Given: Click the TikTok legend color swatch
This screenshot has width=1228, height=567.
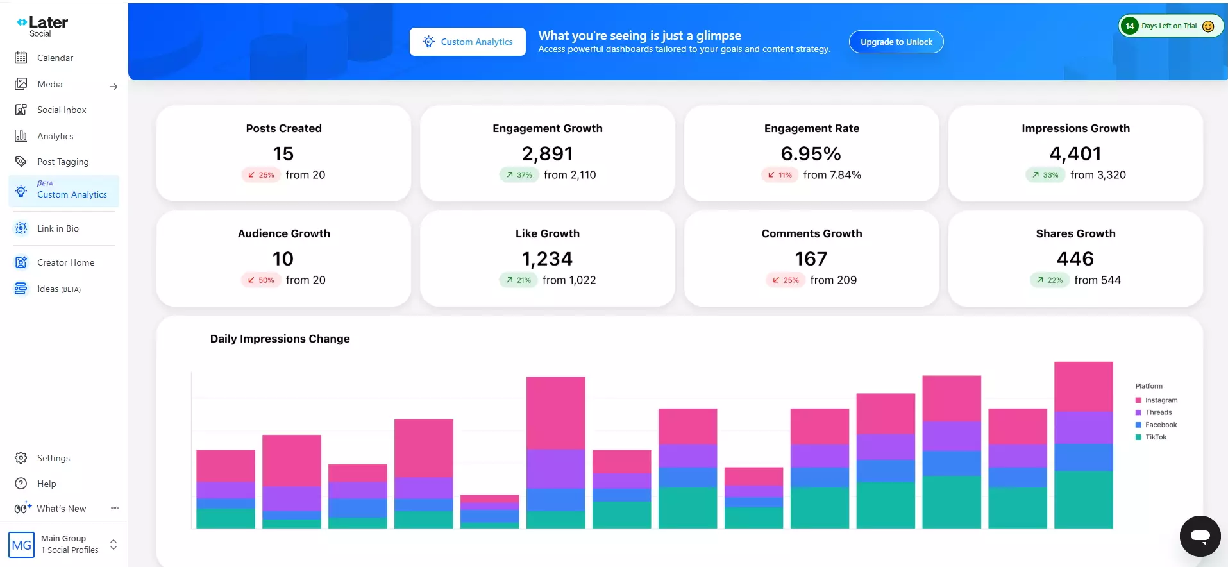Looking at the screenshot, I should click(x=1138, y=437).
